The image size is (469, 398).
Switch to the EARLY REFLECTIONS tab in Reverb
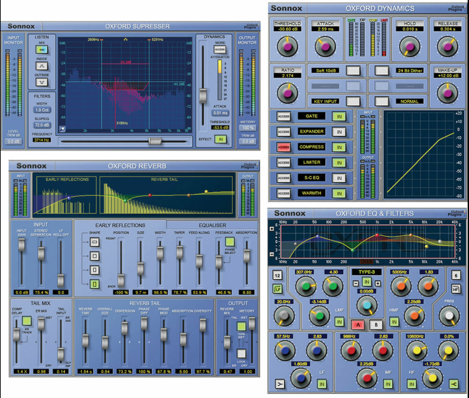point(120,225)
